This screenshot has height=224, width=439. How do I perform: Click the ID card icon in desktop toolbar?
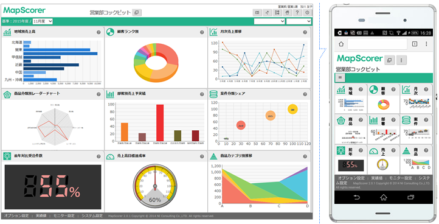(x=257, y=12)
